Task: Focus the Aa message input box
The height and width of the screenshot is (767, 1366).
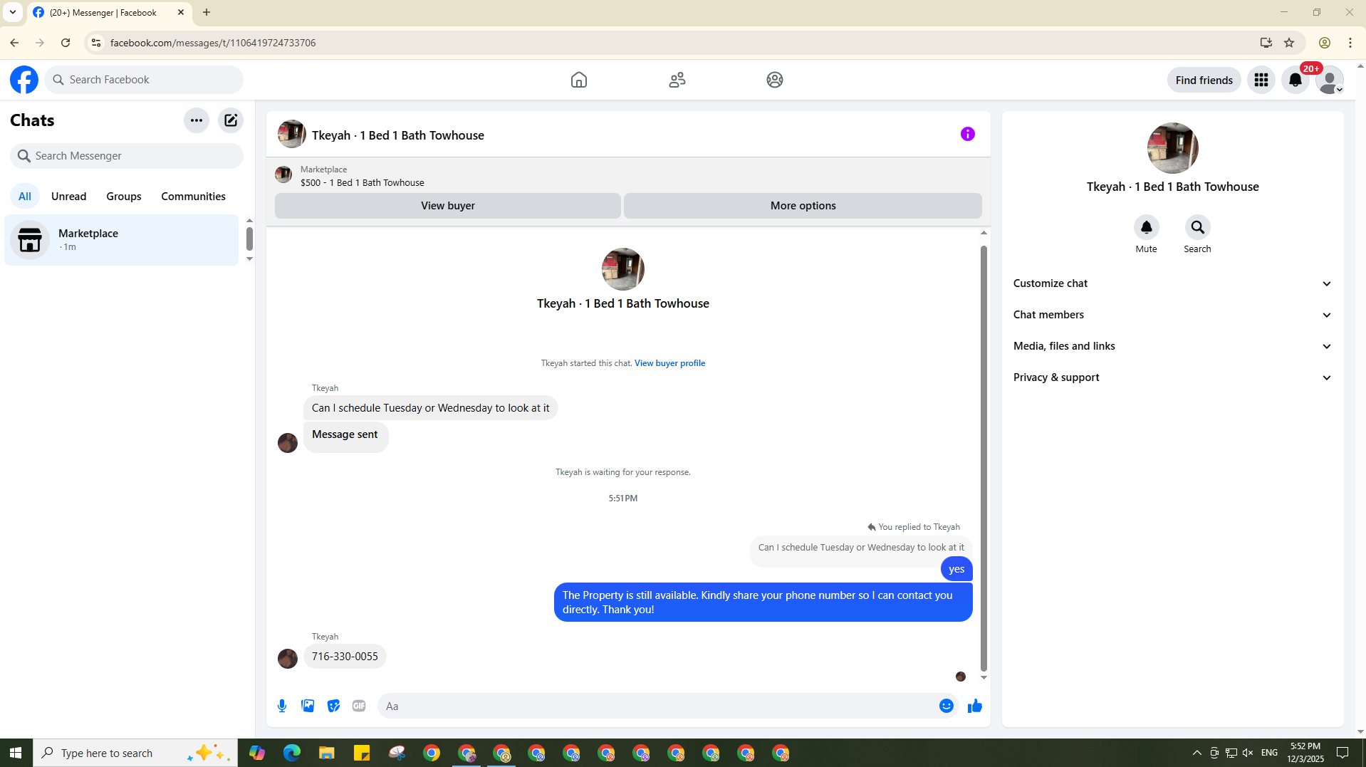Action: pos(658,706)
